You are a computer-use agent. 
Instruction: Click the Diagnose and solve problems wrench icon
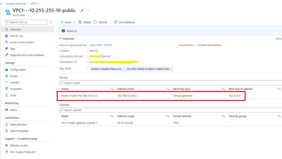[x=7, y=55]
